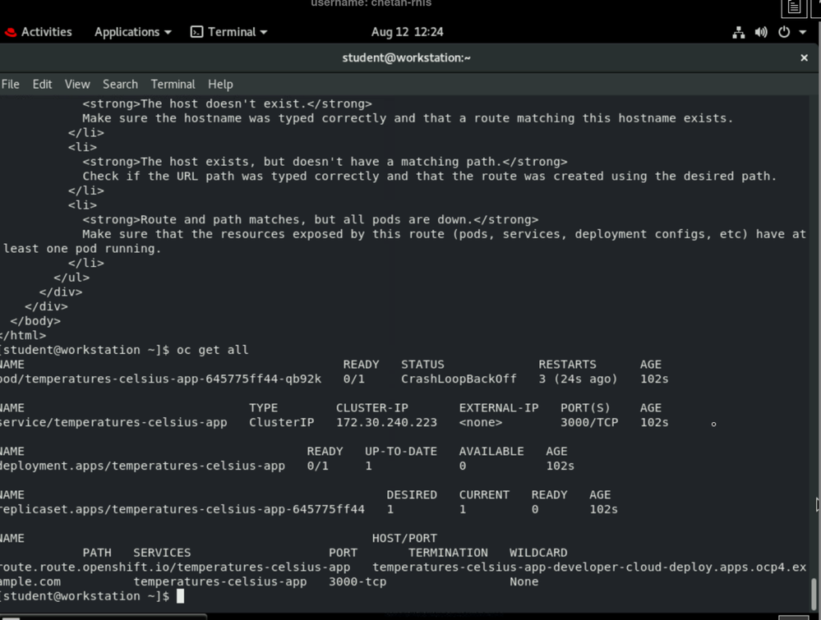
Task: Close the student@workstation terminal window
Action: point(804,58)
